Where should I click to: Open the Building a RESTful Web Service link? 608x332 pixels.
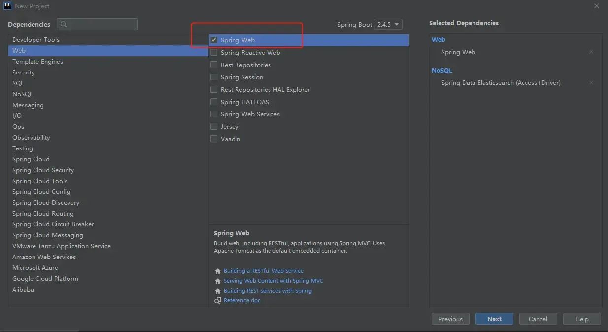point(263,271)
